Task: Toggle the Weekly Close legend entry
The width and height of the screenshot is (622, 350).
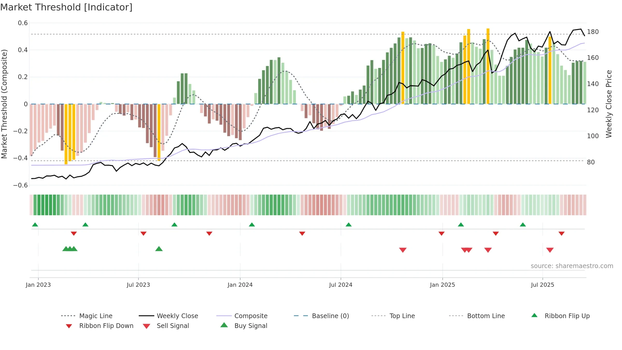Action: pos(168,316)
